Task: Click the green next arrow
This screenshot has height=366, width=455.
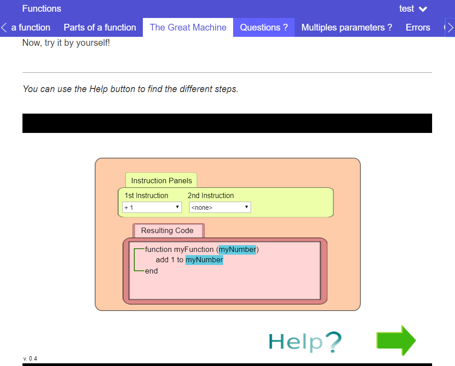Action: (396, 340)
